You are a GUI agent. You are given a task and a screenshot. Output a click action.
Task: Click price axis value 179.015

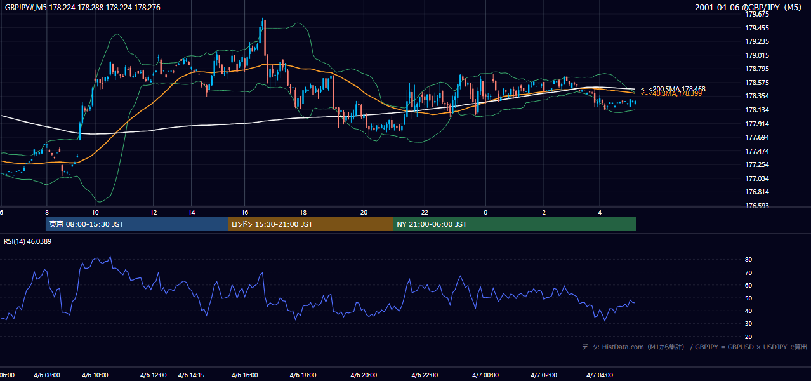756,55
